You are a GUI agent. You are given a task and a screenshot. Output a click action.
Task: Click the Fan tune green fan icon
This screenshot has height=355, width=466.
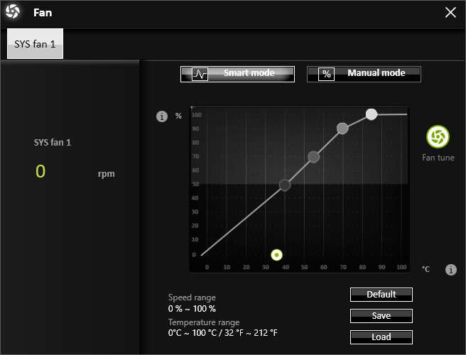point(438,136)
